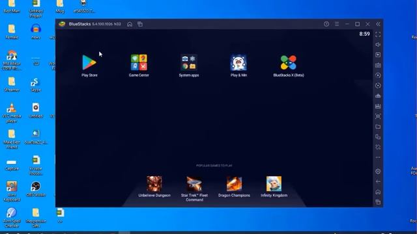Click the circular rotate arrow icon in sidebar
Viewport: 417px width, 234px height.
378,86
